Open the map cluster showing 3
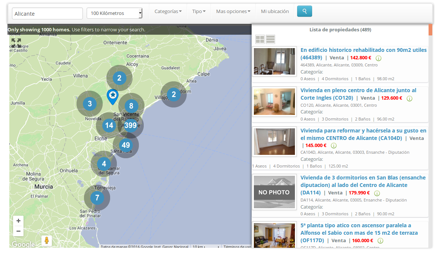Viewport: 442px width, 253px height. pyautogui.click(x=90, y=104)
